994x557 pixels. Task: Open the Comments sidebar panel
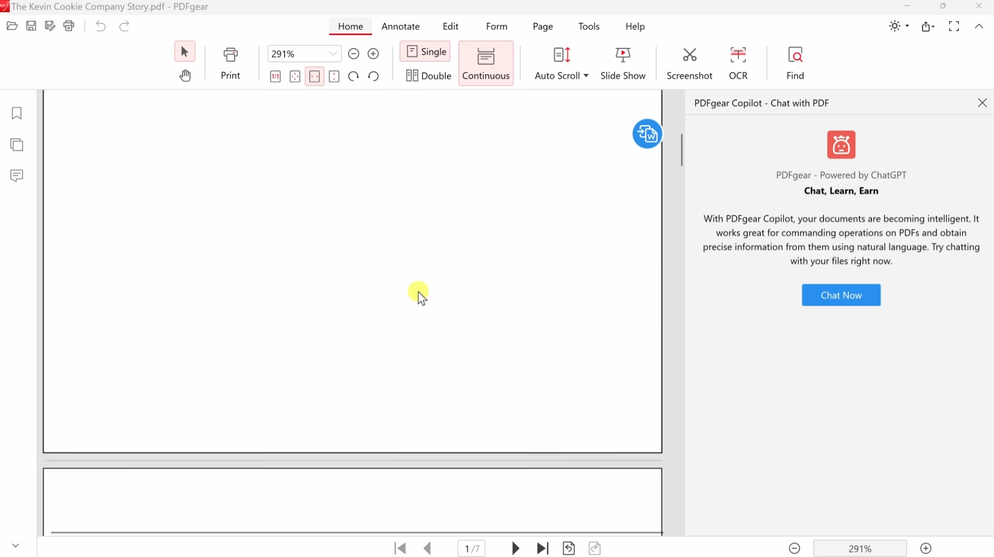coord(17,175)
